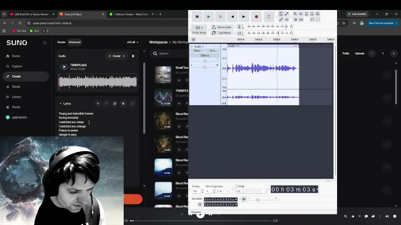Toggle zoom in Audacity toolbar

pyautogui.click(x=318, y=14)
